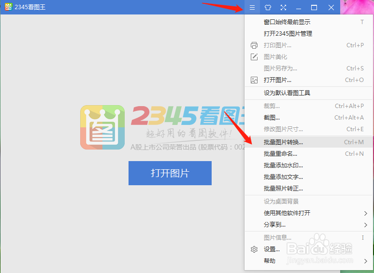Expand the 帮助 submenu
Viewport: 374px width, 273px height.
[309, 261]
